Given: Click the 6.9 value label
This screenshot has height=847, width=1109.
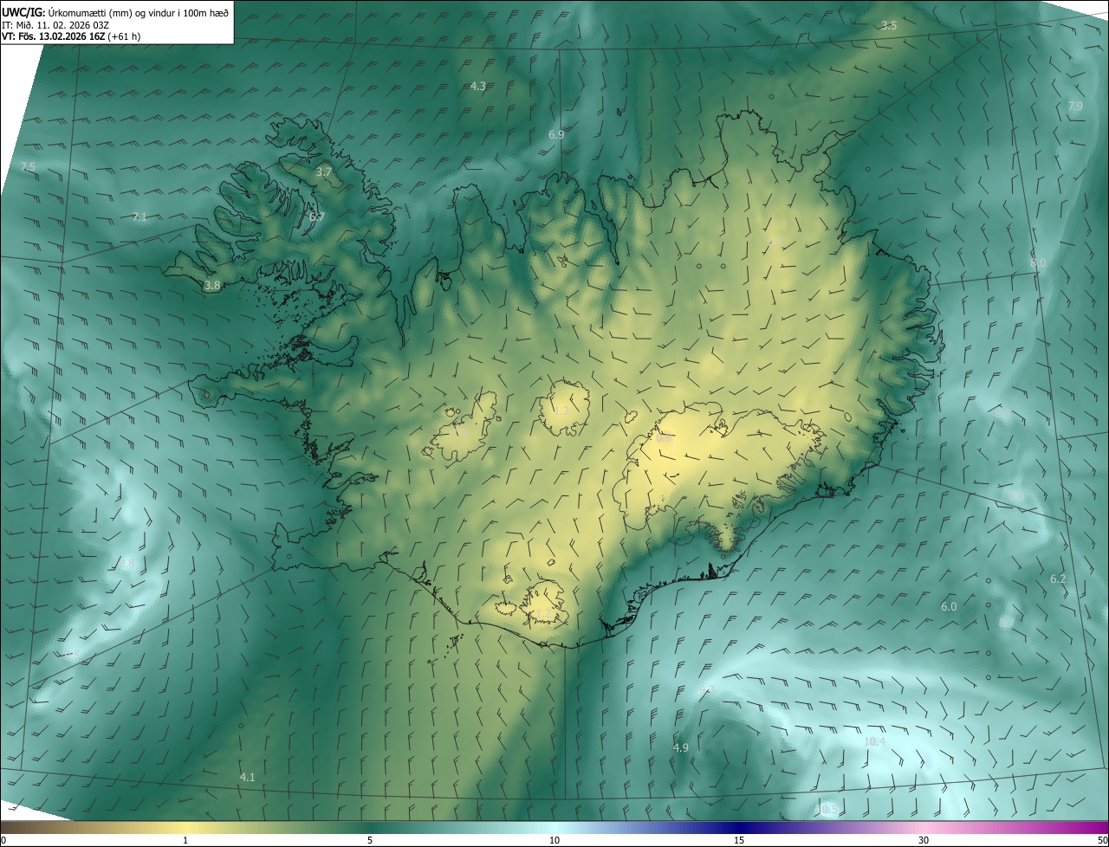Looking at the screenshot, I should (x=556, y=134).
